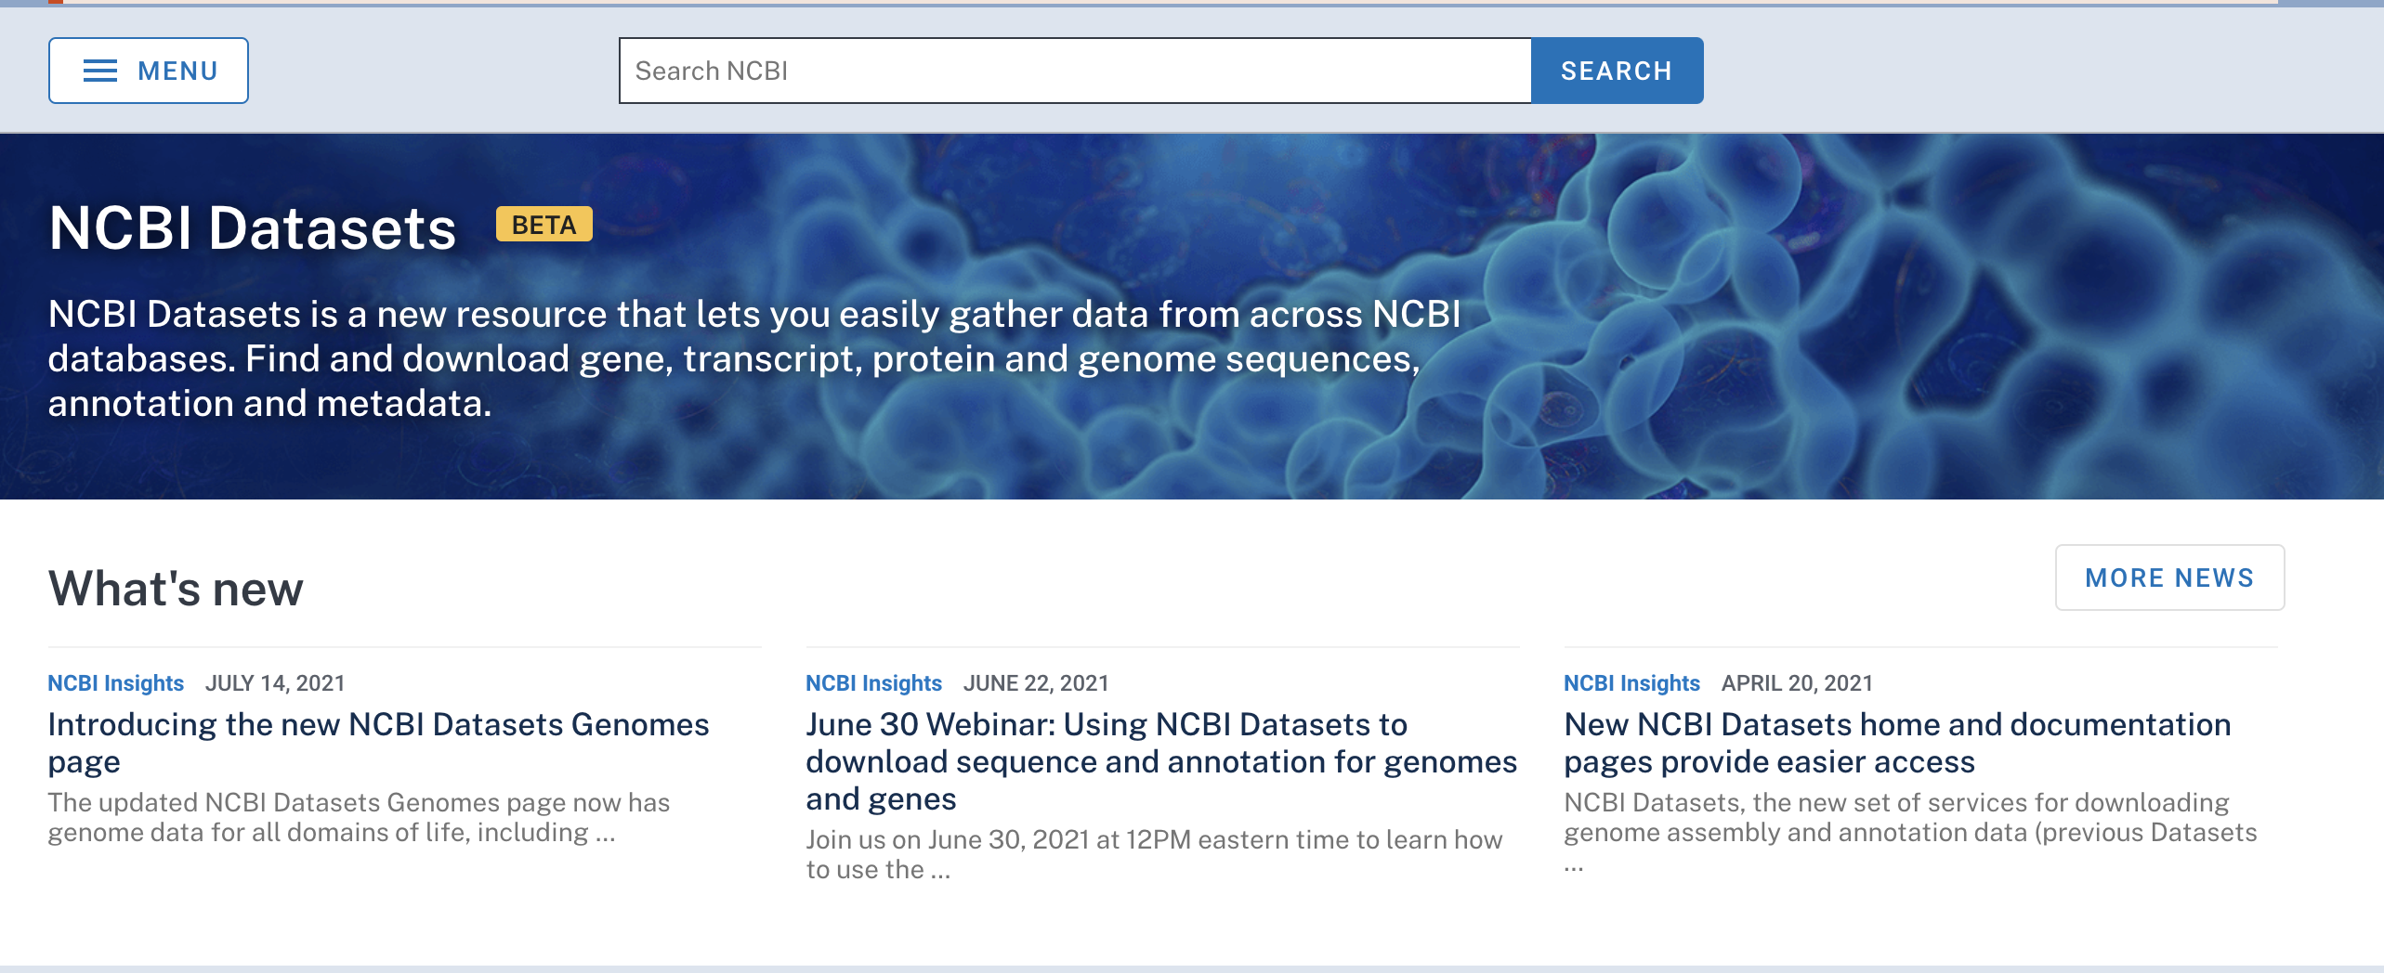Open NCBI Insights under July 14 article

[x=115, y=682]
